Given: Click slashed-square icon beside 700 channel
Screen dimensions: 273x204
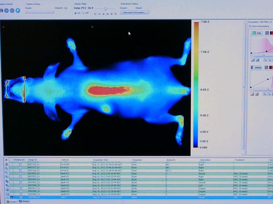Looking at the screenshot, I should click(x=267, y=33).
